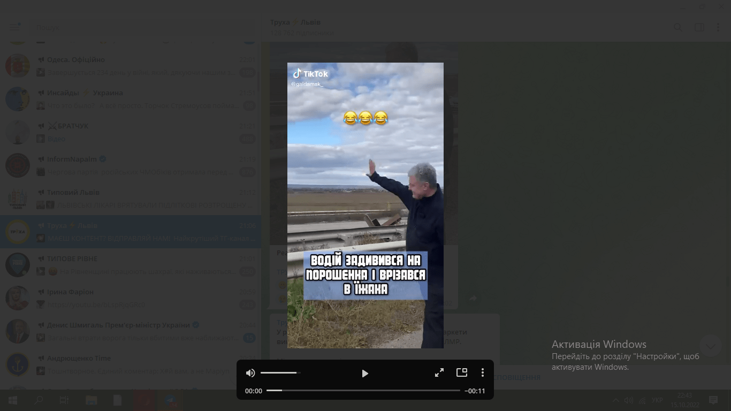
Task: Click the БРАТЧУК channel avatar
Action: 18,132
